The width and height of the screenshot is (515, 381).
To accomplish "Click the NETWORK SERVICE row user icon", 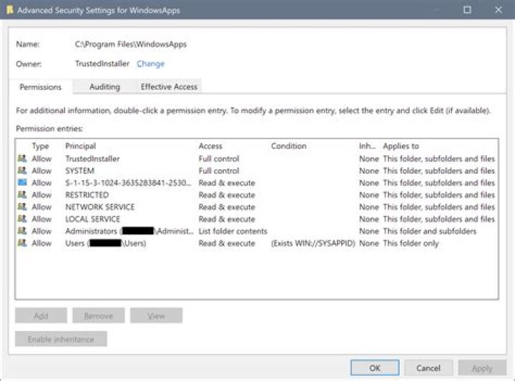I will (22, 207).
